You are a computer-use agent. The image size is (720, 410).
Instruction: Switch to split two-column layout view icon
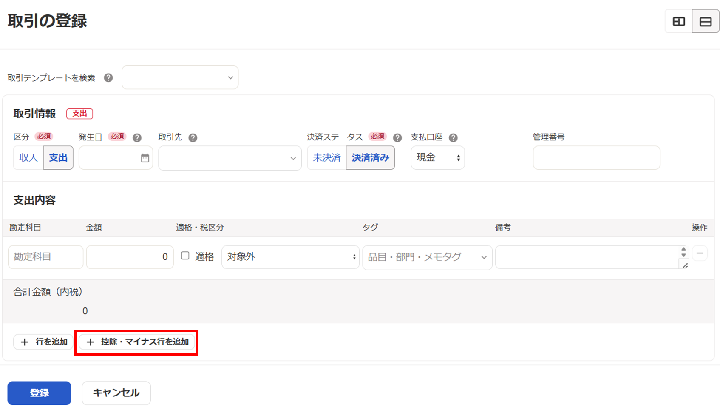(x=679, y=21)
